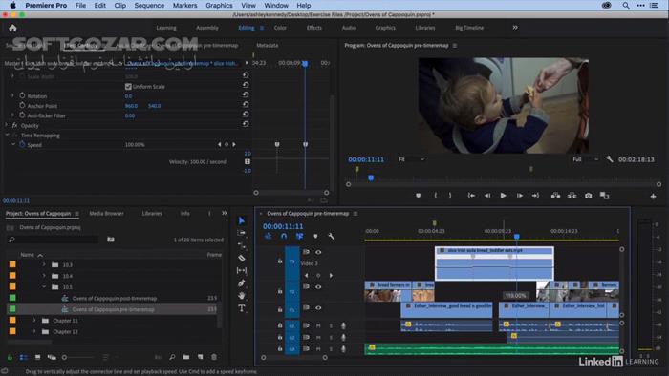The height and width of the screenshot is (376, 669).
Task: Click the Program Monitor blue playhead
Action: (x=371, y=178)
